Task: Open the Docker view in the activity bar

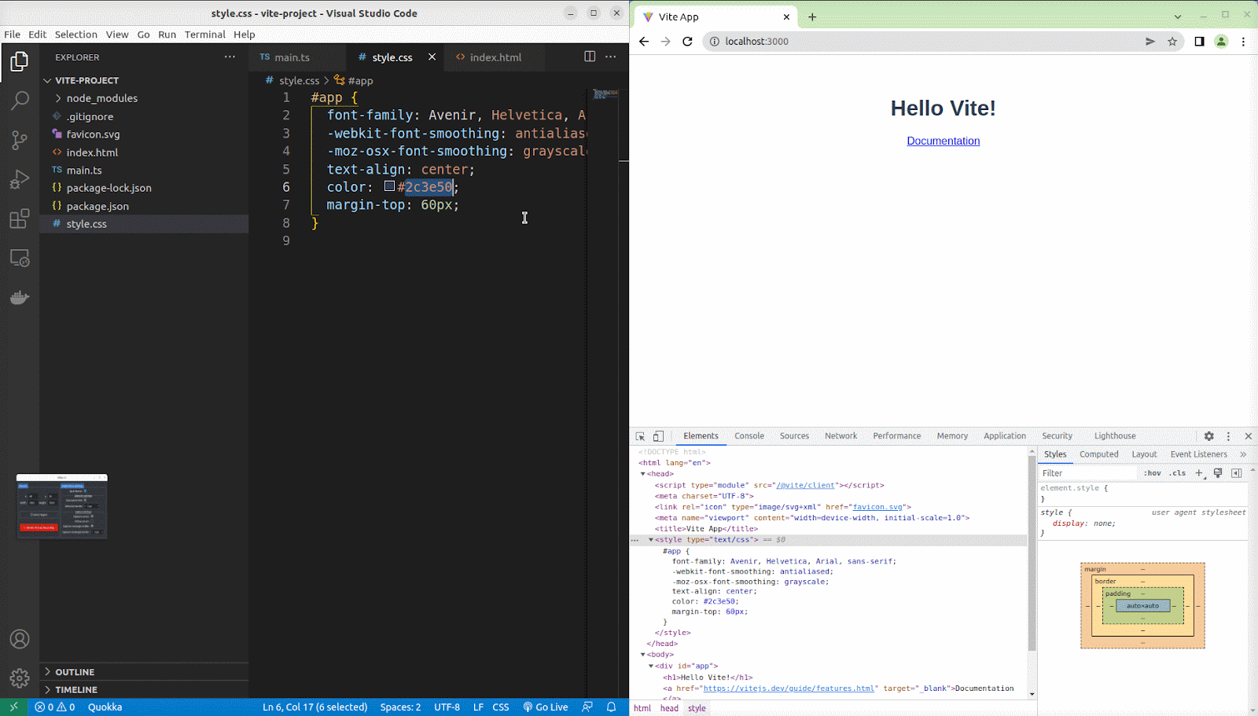Action: (x=20, y=297)
